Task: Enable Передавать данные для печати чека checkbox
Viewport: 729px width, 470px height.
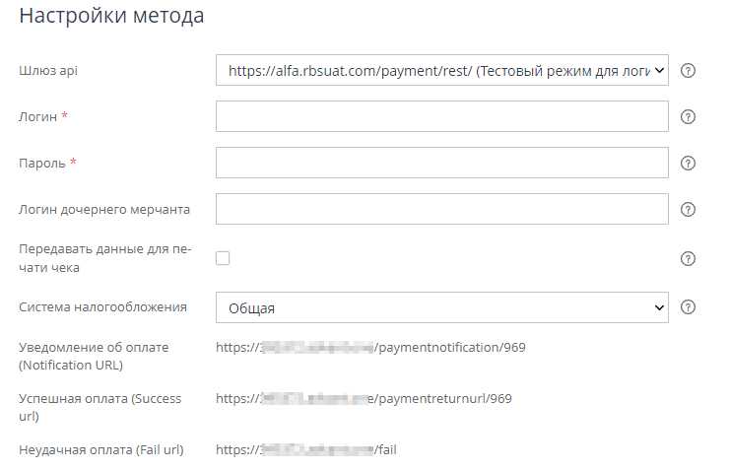Action: coord(223,258)
